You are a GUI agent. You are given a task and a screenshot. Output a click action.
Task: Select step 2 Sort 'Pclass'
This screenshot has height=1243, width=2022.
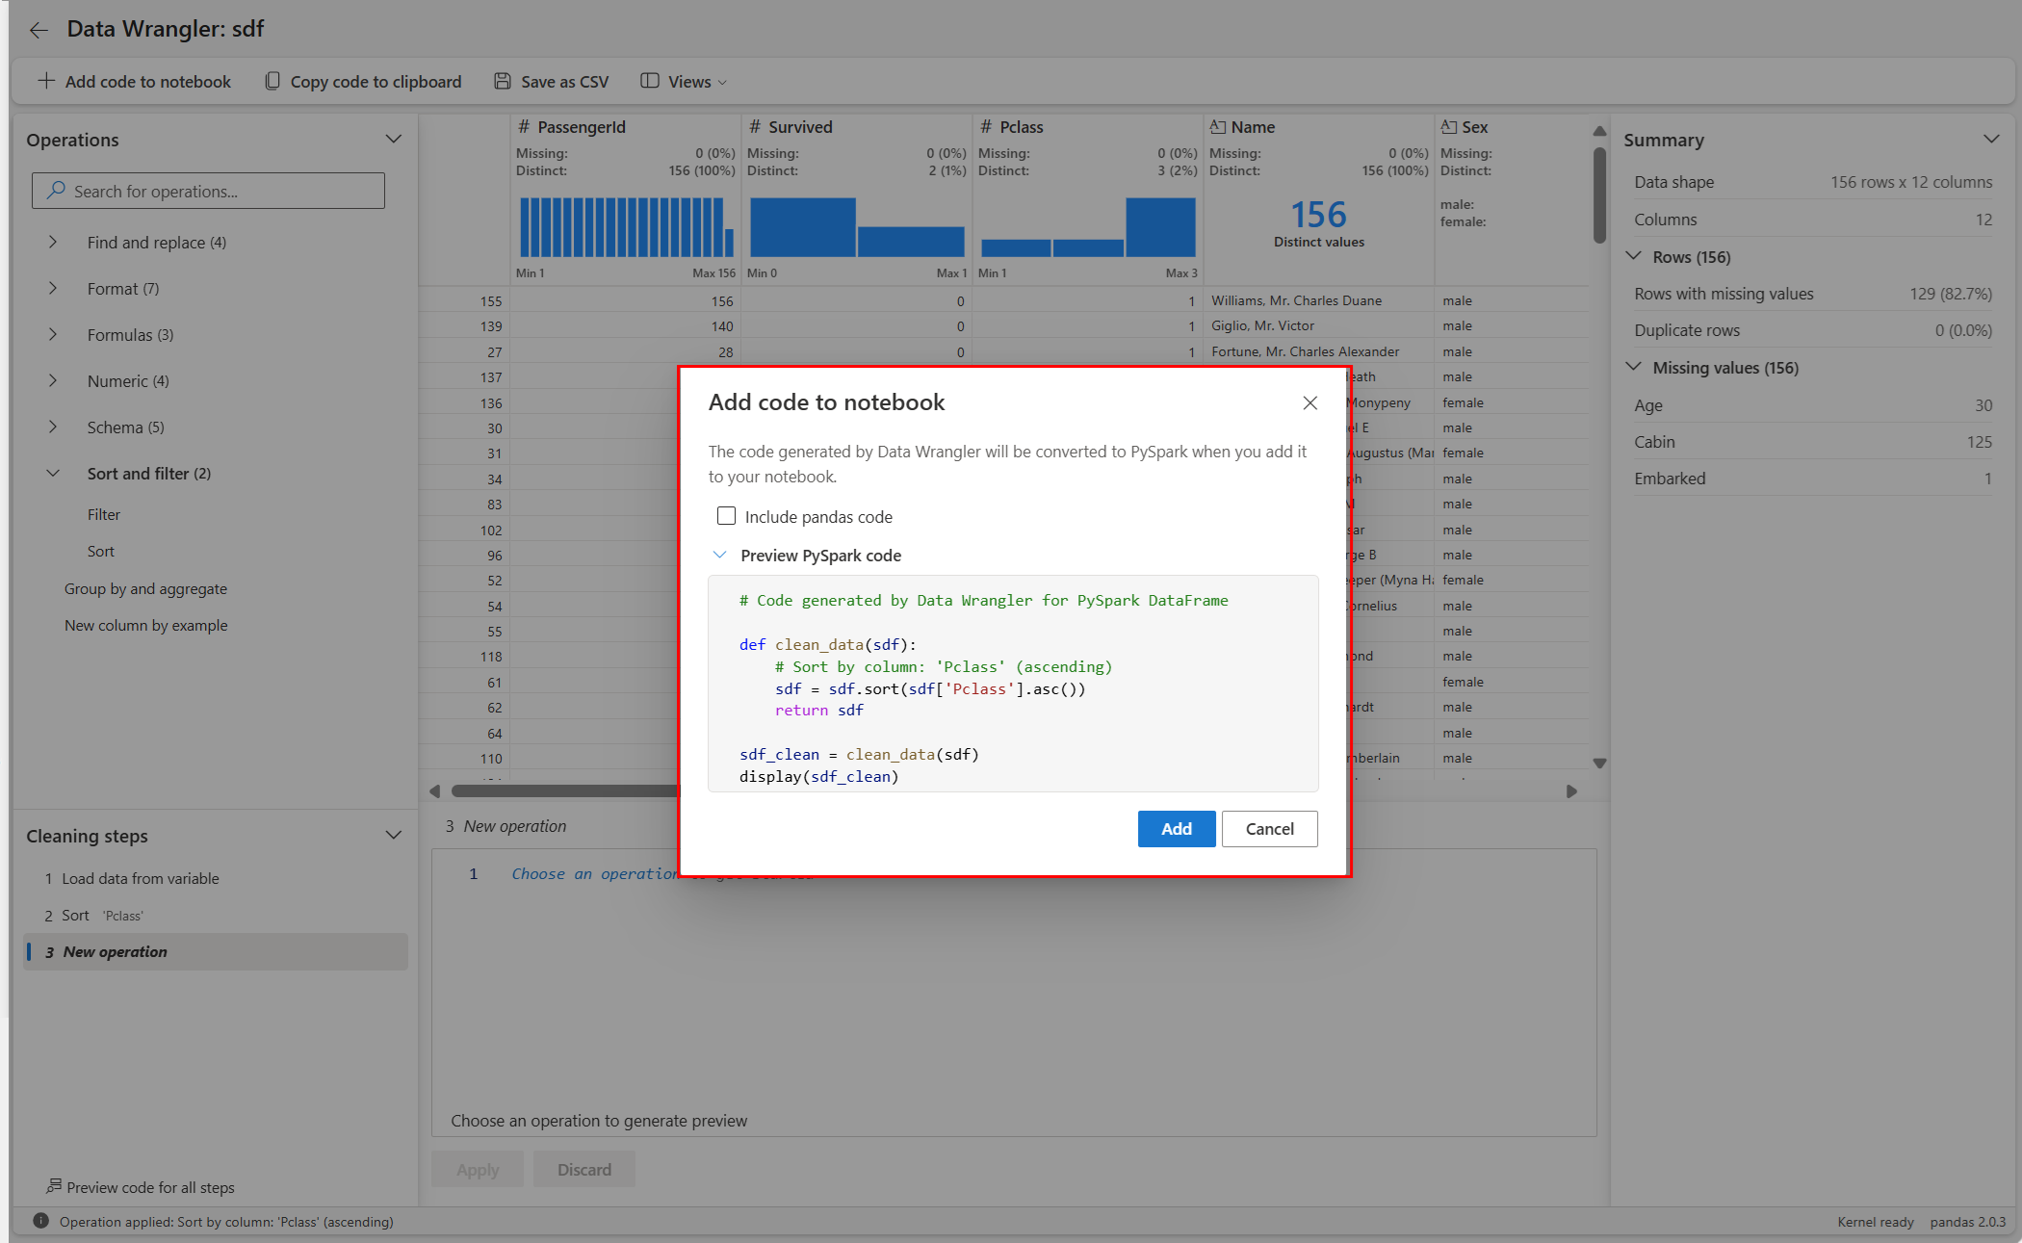(x=216, y=916)
